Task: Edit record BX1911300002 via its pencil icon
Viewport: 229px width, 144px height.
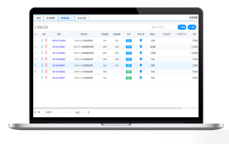Action: click(x=42, y=71)
